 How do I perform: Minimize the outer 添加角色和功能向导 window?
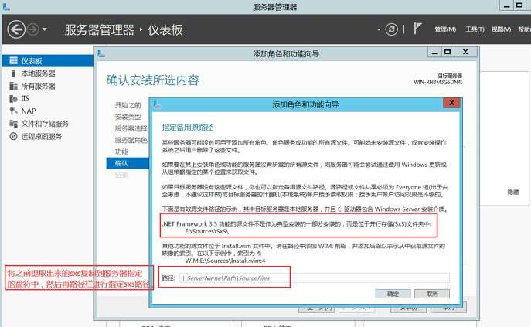click(x=435, y=53)
